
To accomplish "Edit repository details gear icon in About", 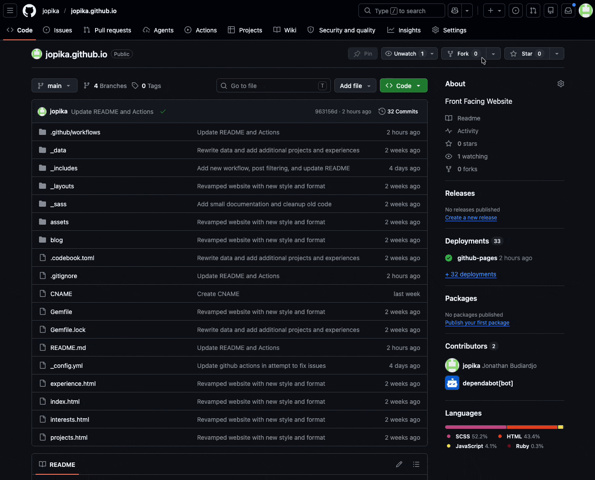I will (x=560, y=84).
